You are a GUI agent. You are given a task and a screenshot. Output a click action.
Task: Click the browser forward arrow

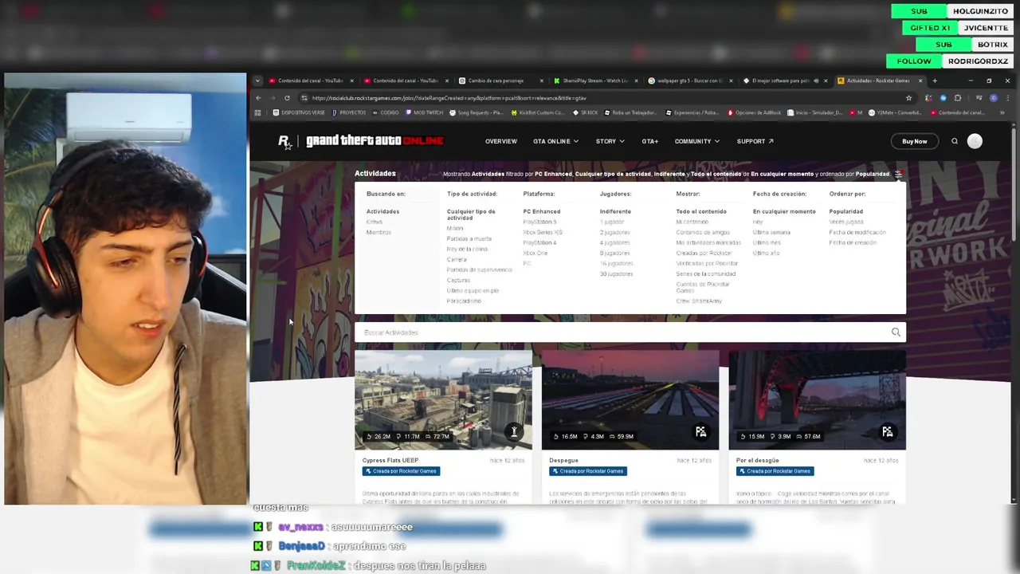[x=273, y=98]
